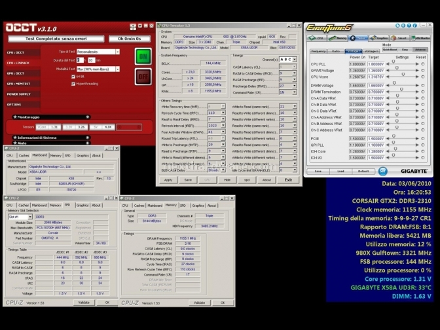Click the star icon beside Monitoraggio

click(x=15, y=117)
